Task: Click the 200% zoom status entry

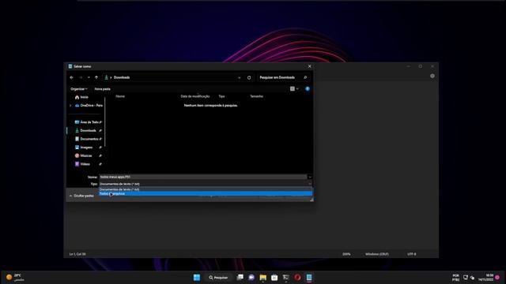Action: coord(346,254)
